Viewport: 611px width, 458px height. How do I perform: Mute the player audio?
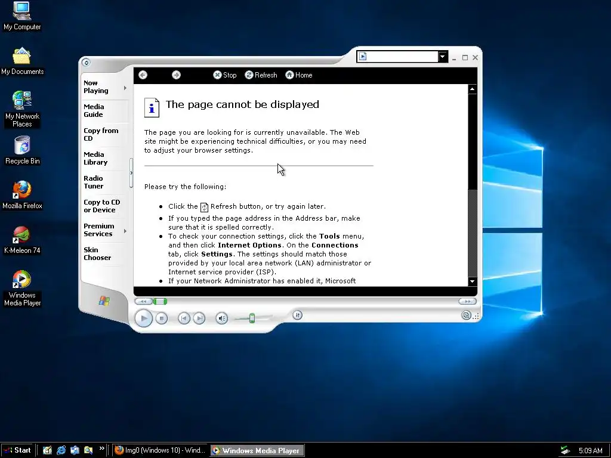coord(222,318)
